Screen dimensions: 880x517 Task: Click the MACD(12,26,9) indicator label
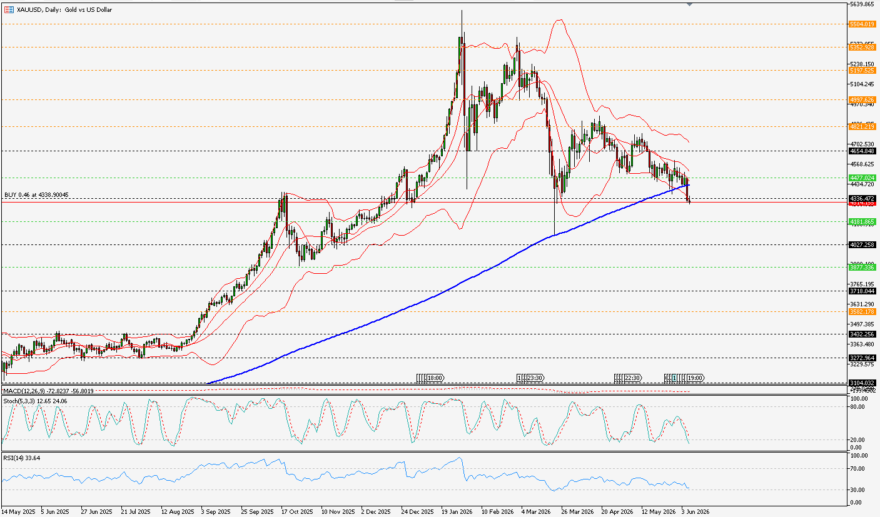pyautogui.click(x=48, y=391)
